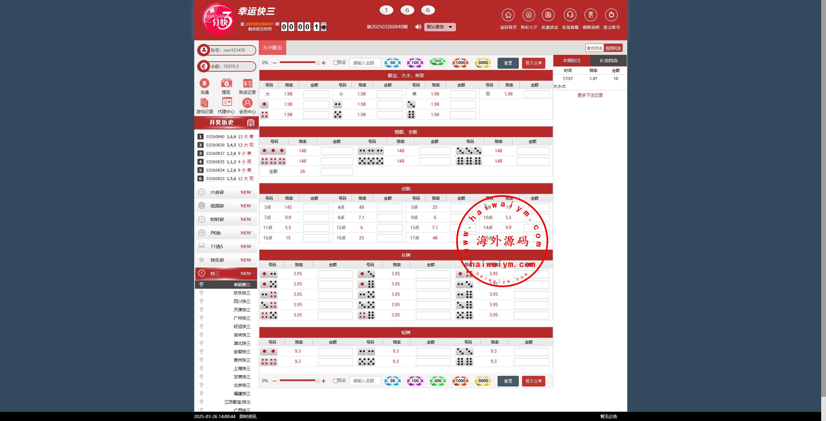Switch to the 长龙特选 tab
Screen dimensions: 826x421
(608, 61)
